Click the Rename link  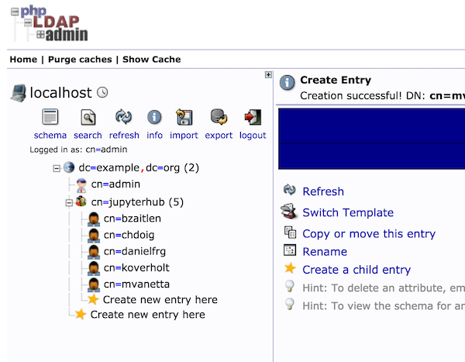(x=324, y=251)
